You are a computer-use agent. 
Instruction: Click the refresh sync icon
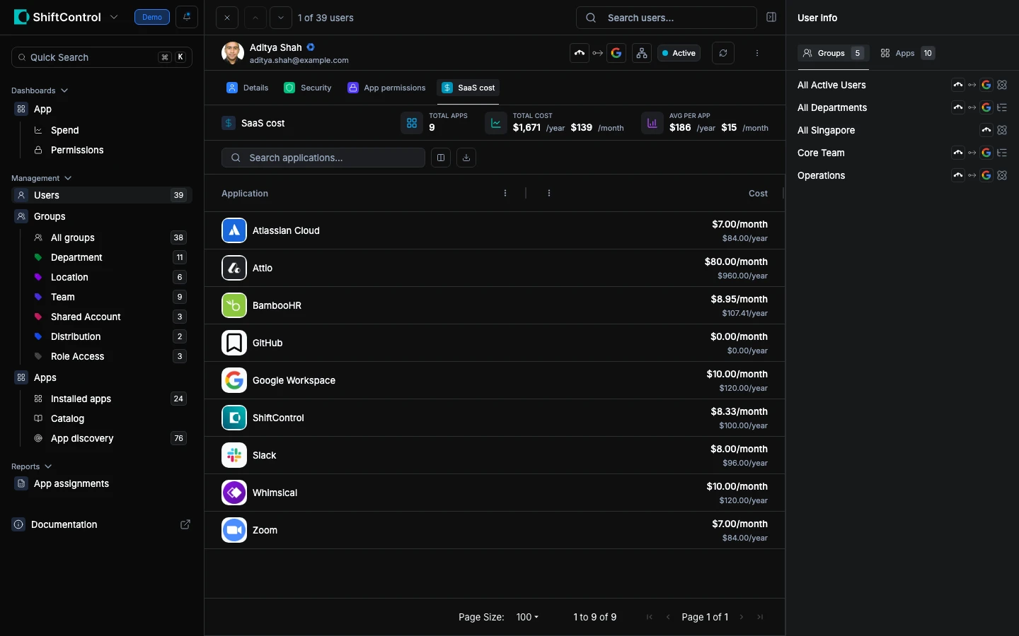pyautogui.click(x=722, y=53)
